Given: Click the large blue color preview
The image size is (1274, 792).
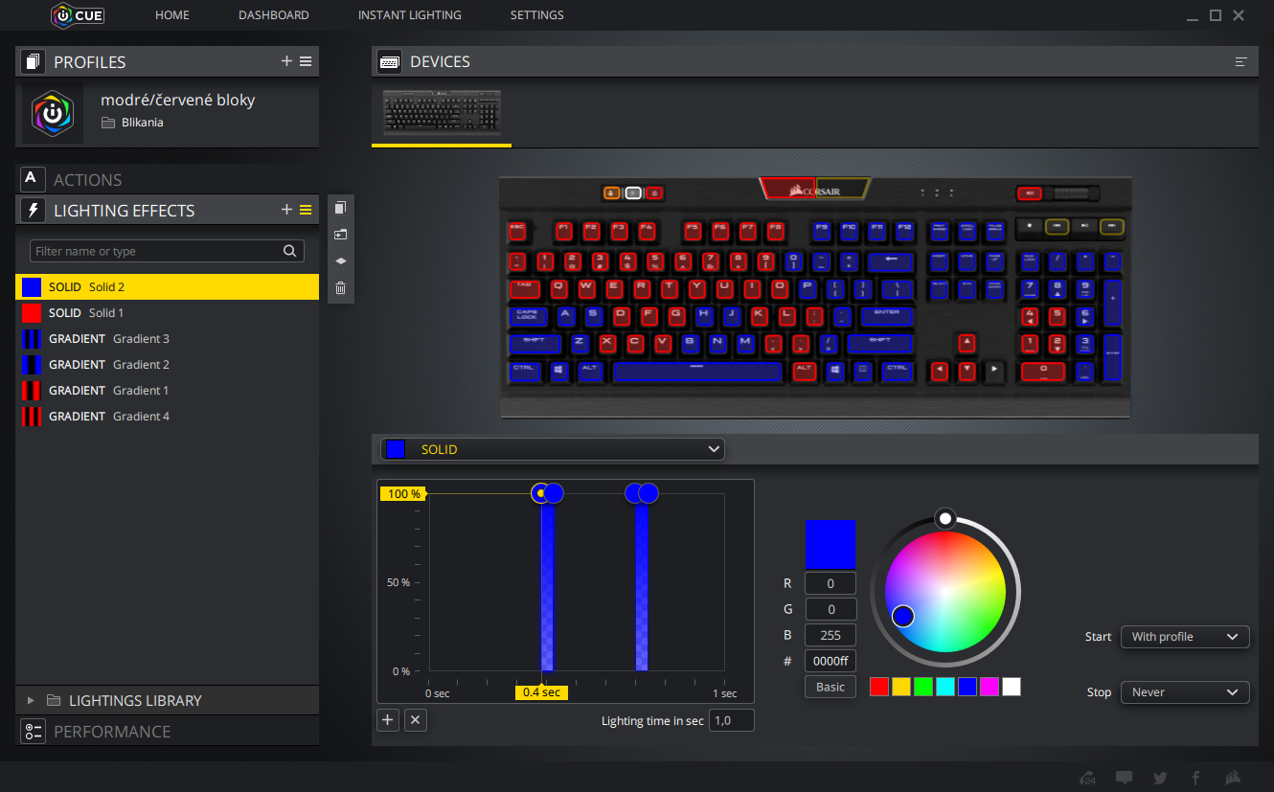Looking at the screenshot, I should [830, 545].
